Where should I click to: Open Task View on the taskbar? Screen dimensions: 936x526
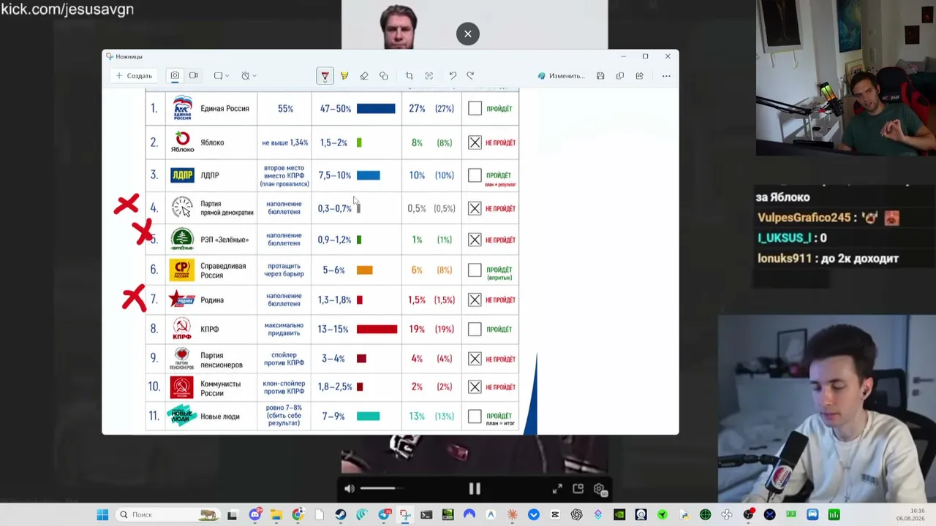pos(233,515)
